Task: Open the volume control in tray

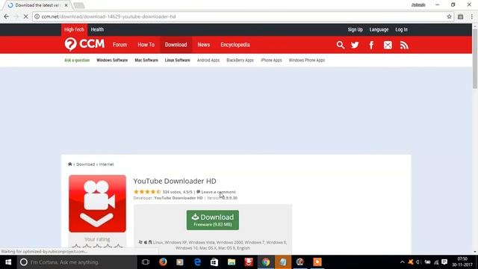Action: click(418, 262)
